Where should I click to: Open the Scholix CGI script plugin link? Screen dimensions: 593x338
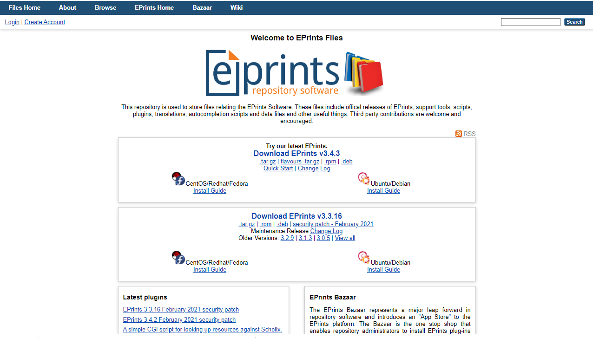[202, 329]
